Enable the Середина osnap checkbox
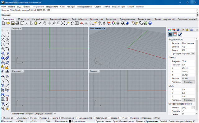 [39, 118]
